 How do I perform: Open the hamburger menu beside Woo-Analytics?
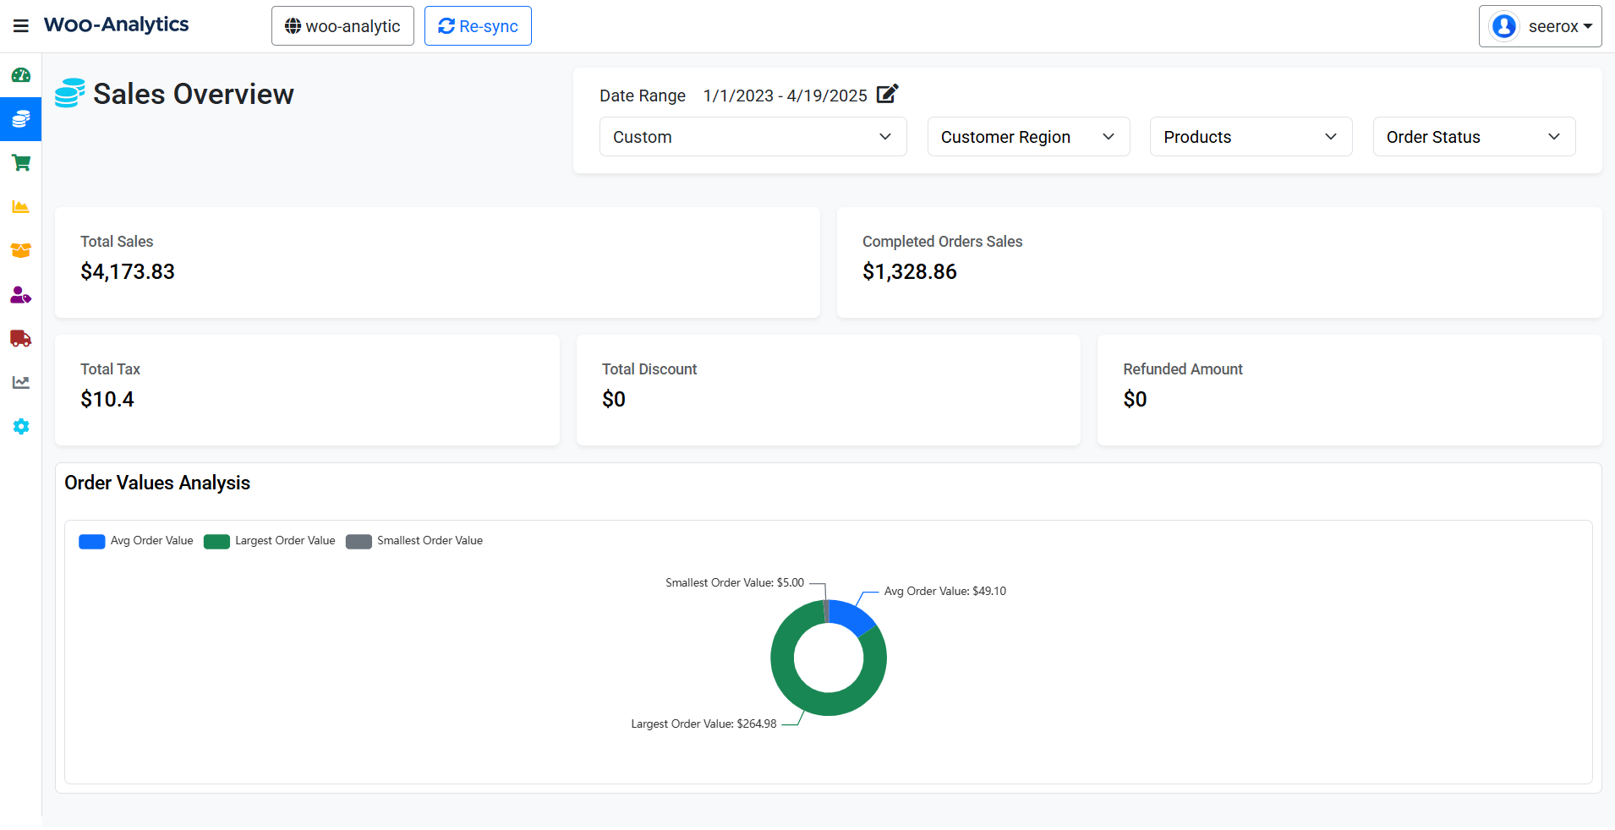[x=21, y=25]
